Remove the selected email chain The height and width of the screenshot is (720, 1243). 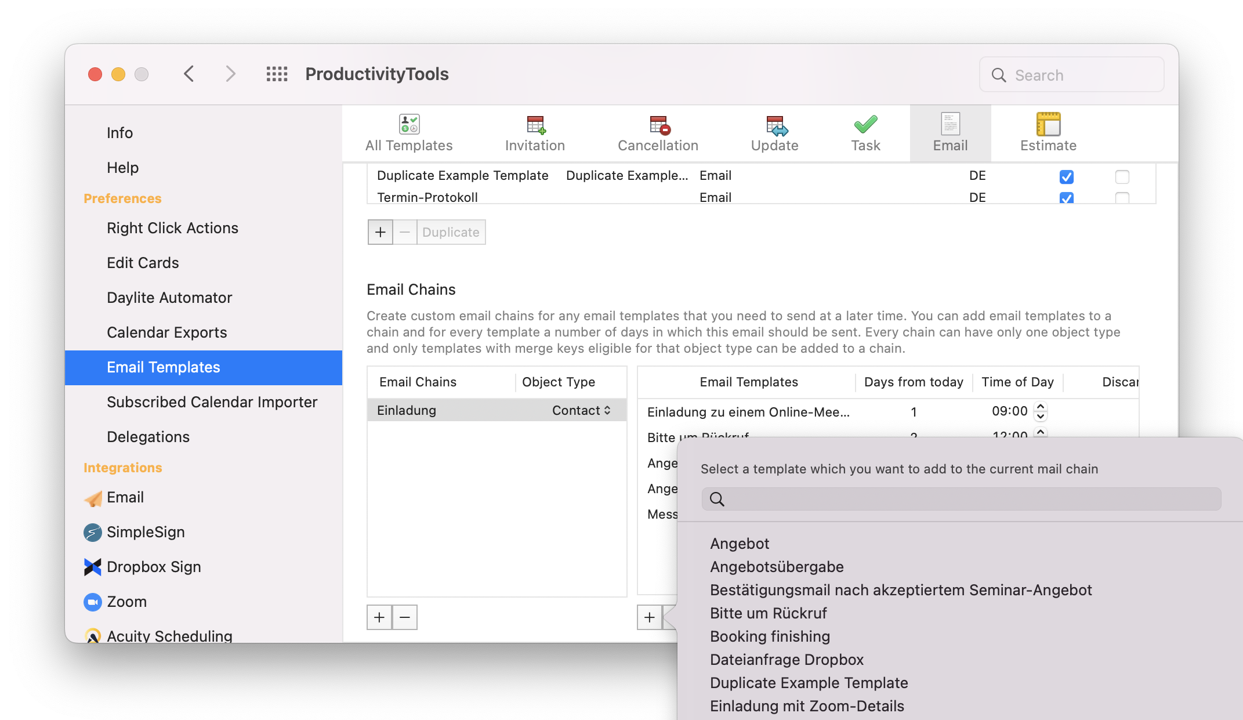point(405,617)
